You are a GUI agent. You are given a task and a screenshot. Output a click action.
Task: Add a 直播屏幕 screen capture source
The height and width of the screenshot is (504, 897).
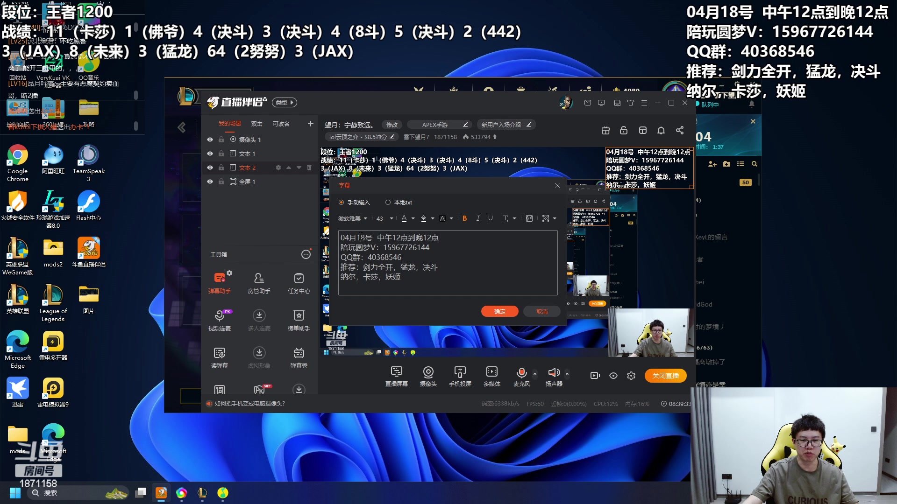click(x=397, y=376)
